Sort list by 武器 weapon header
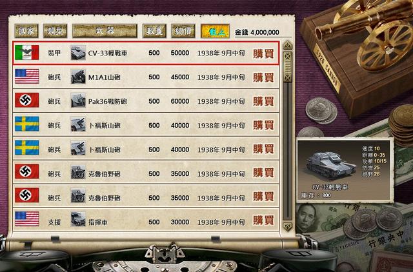 pos(105,31)
